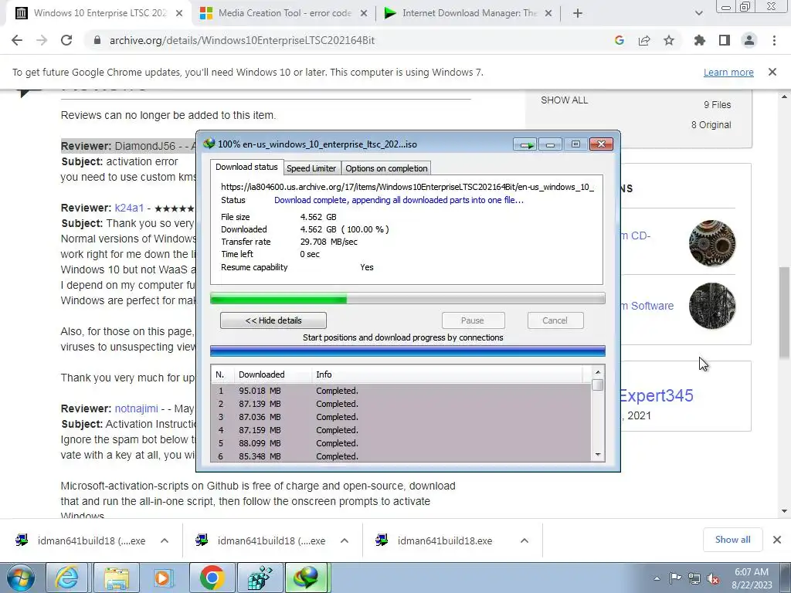Switch to Internet Download Manager taskbar icon
This screenshot has width=791, height=593.
click(x=307, y=578)
